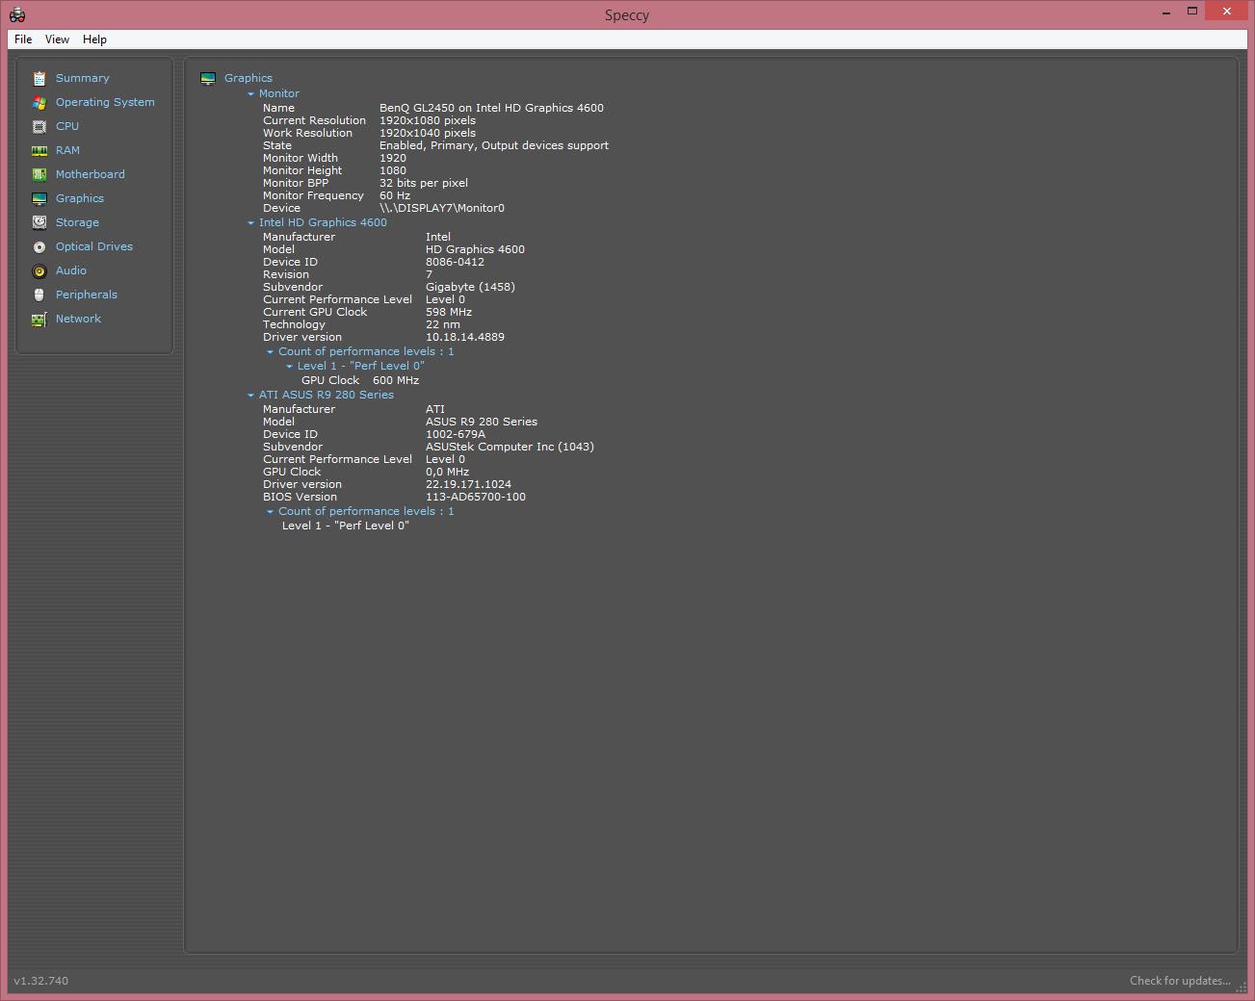This screenshot has height=1001, width=1255.
Task: Click the ASUStek Computer Inc (1043) value
Action: click(510, 447)
